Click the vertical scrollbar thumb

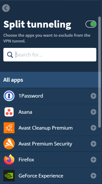(x=99, y=72)
